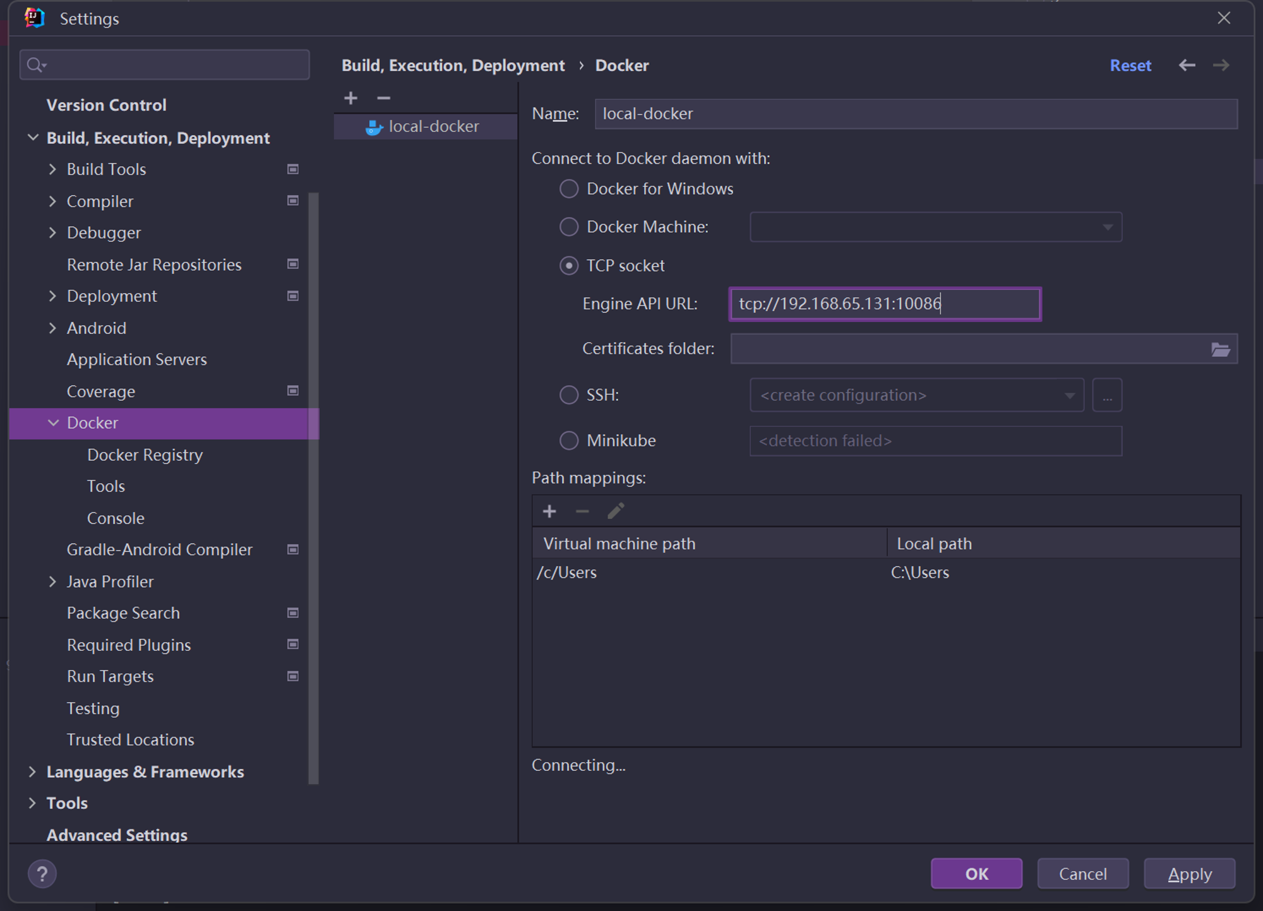Navigate forward with the right arrow
Image resolution: width=1263 pixels, height=911 pixels.
(x=1221, y=66)
